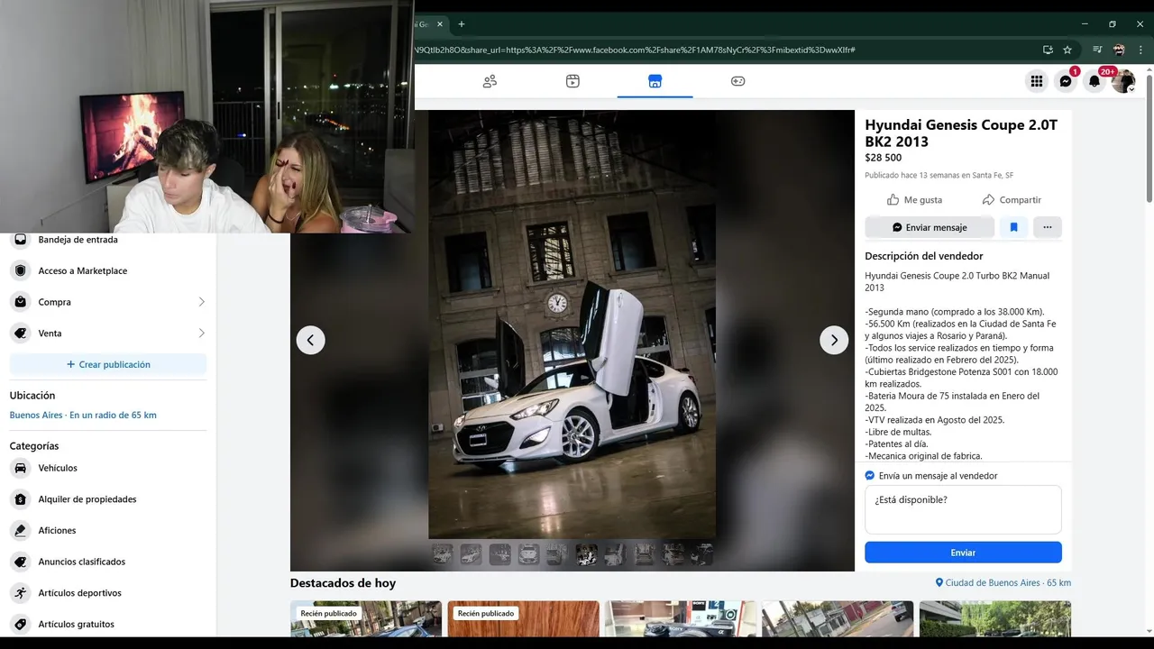Change location Buenos Aires radius link
This screenshot has width=1154, height=649.
pos(83,416)
